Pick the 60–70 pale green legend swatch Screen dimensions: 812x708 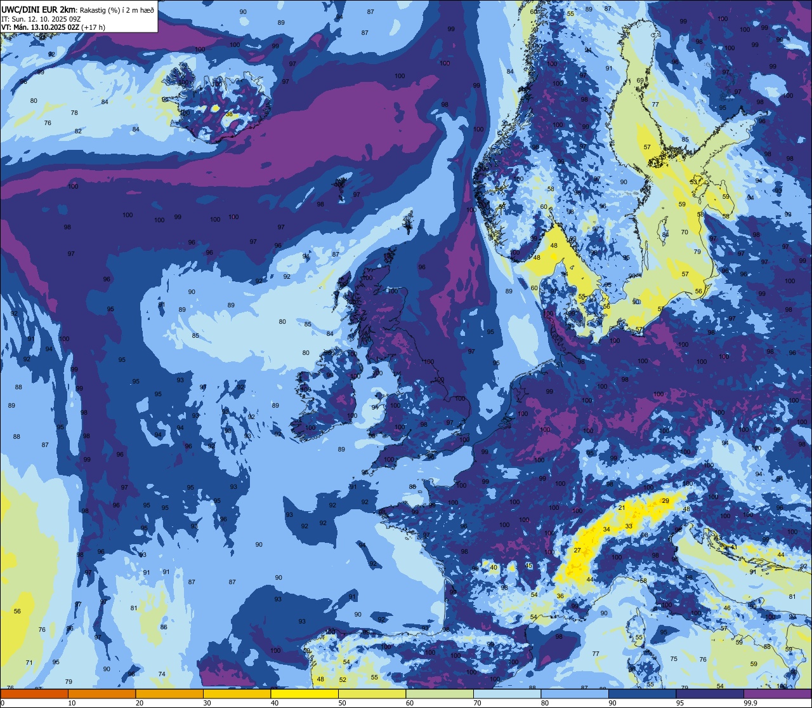440,693
